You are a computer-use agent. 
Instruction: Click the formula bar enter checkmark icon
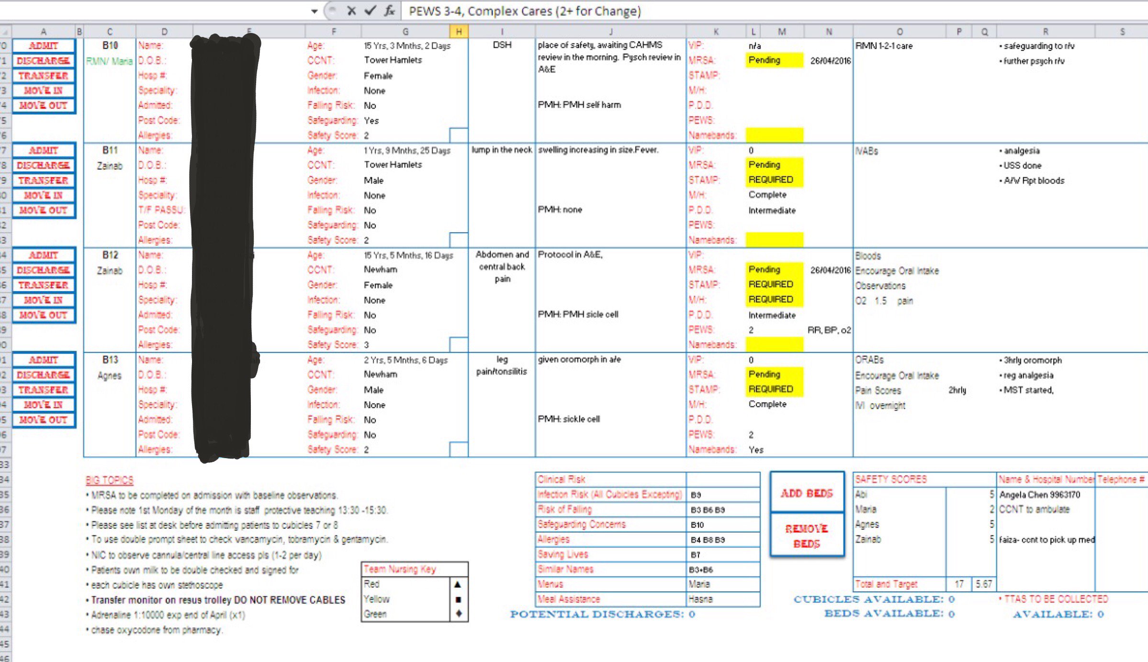(x=370, y=11)
